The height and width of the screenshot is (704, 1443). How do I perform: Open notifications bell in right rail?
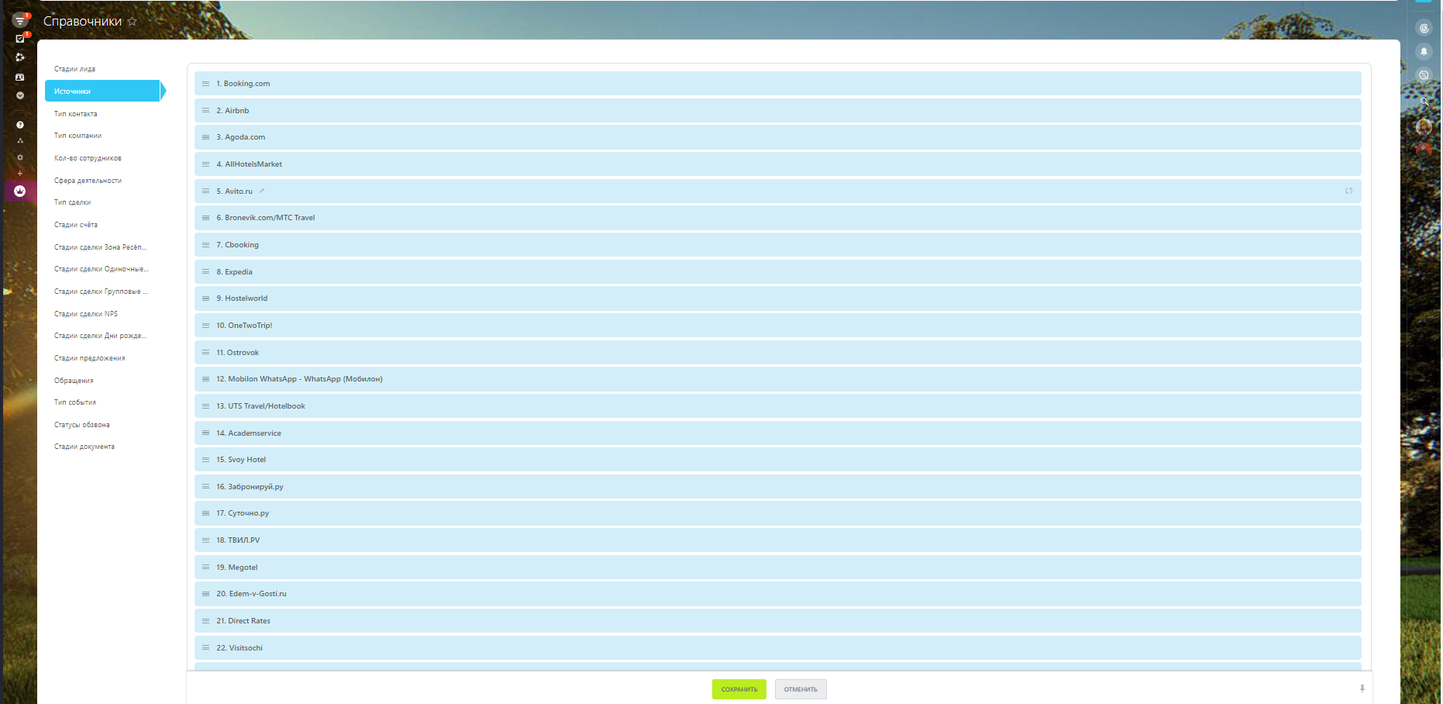click(1424, 52)
